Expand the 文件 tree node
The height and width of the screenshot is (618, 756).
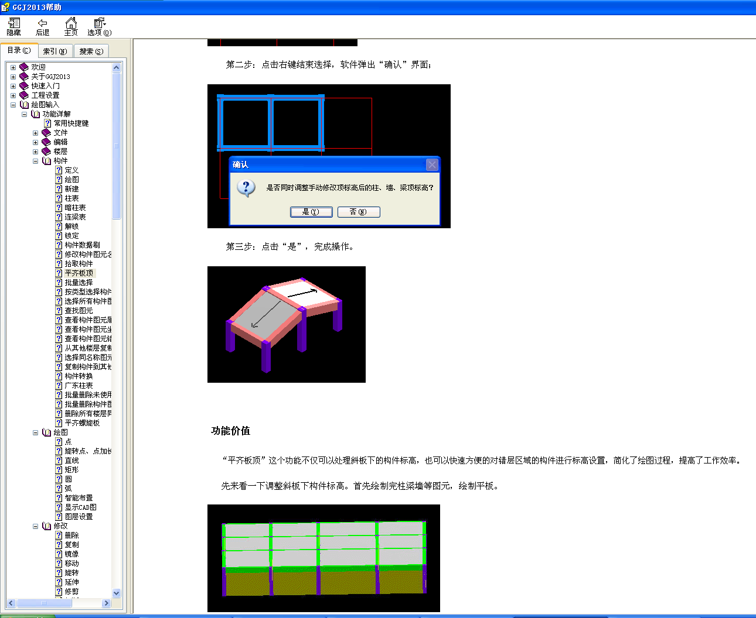click(35, 133)
